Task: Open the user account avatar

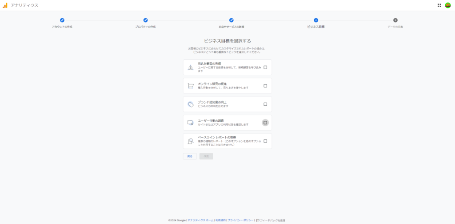Action: pyautogui.click(x=447, y=5)
